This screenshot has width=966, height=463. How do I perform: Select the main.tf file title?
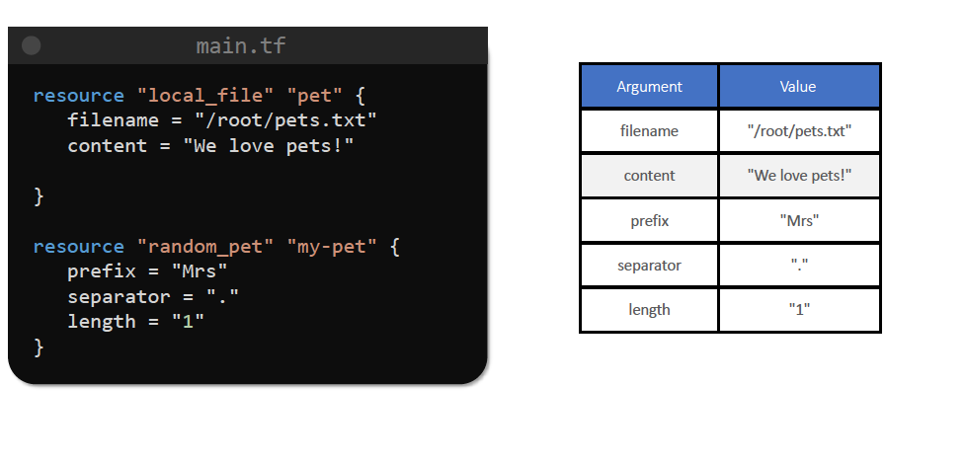241,45
